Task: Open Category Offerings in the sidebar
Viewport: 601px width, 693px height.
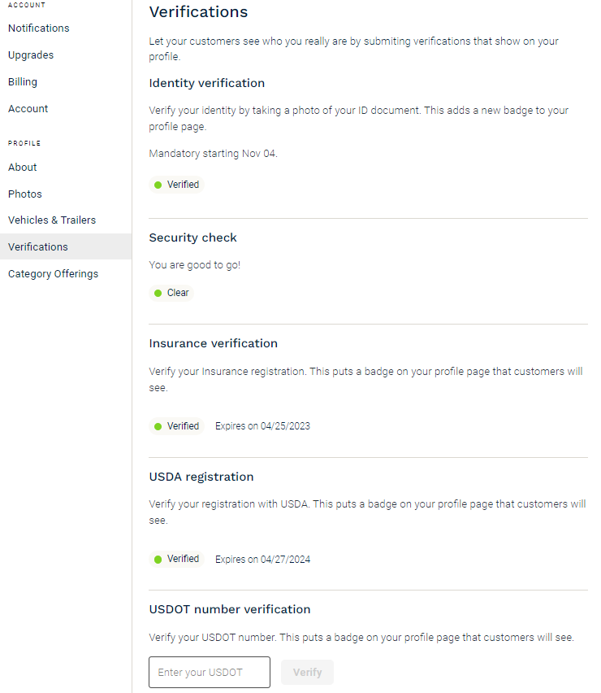Action: (x=53, y=274)
